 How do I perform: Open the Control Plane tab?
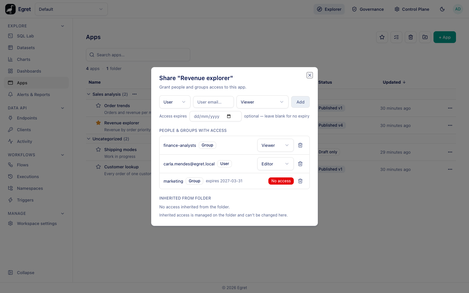[412, 9]
